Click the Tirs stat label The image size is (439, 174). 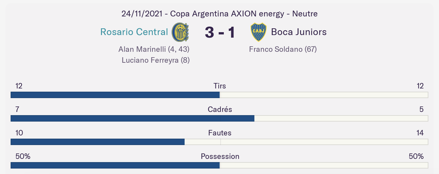220,86
